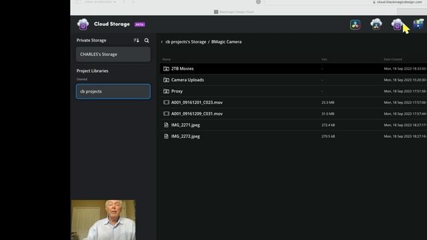This screenshot has width=427, height=240.
Task: Go to cb projects's Storage breadcrumb
Action: [x=185, y=42]
